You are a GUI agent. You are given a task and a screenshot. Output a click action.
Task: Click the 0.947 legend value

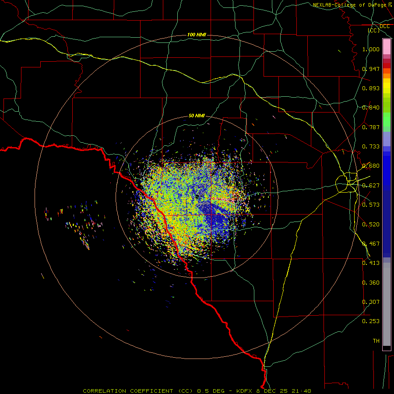pos(371,69)
